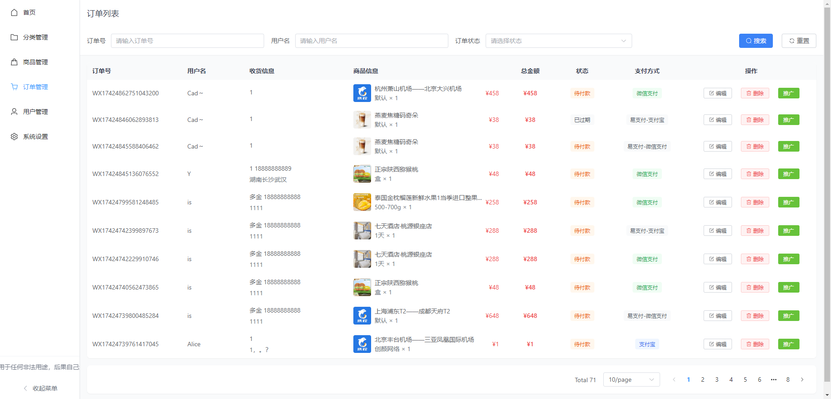Click the 商品管理 shopping bag icon
831x399 pixels.
click(x=14, y=62)
